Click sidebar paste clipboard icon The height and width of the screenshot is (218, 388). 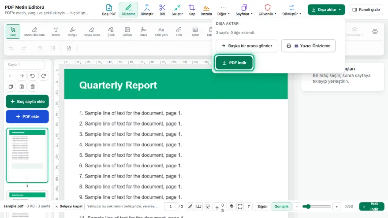coord(22,87)
